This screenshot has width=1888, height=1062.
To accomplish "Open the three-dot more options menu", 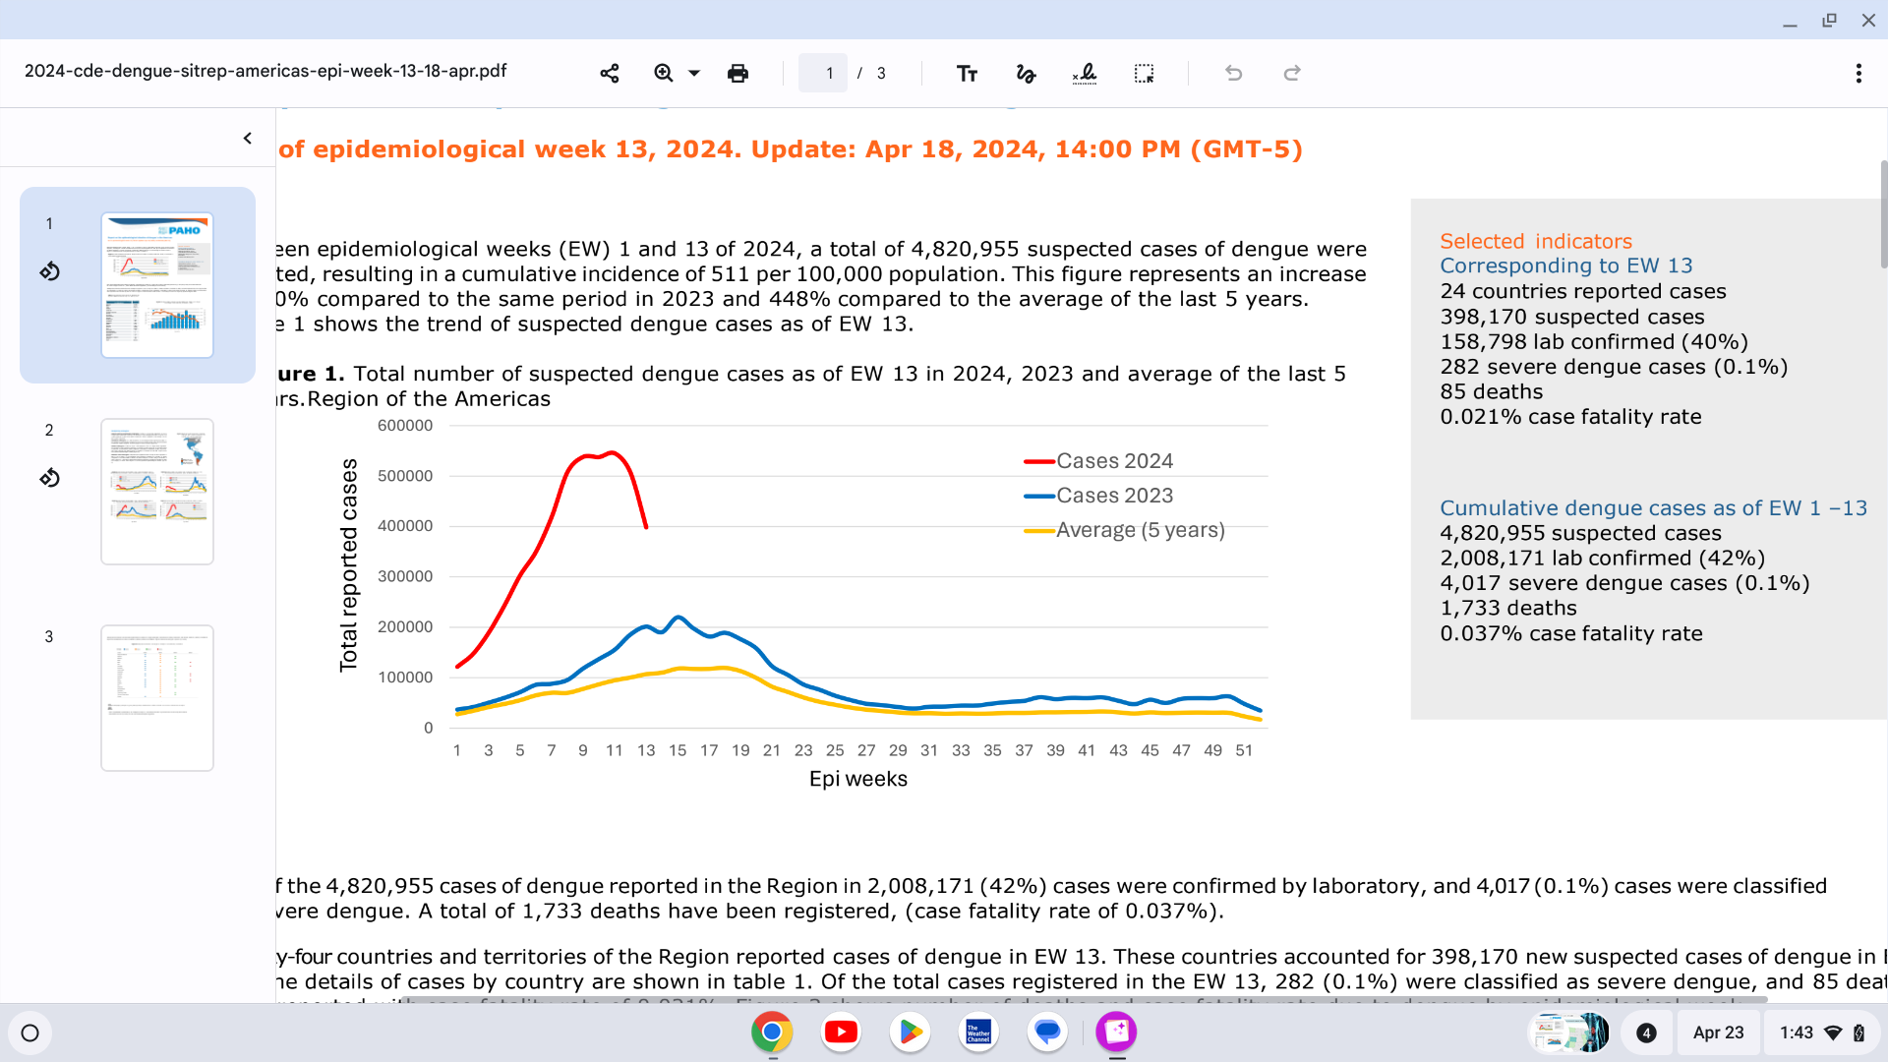I will click(1858, 73).
